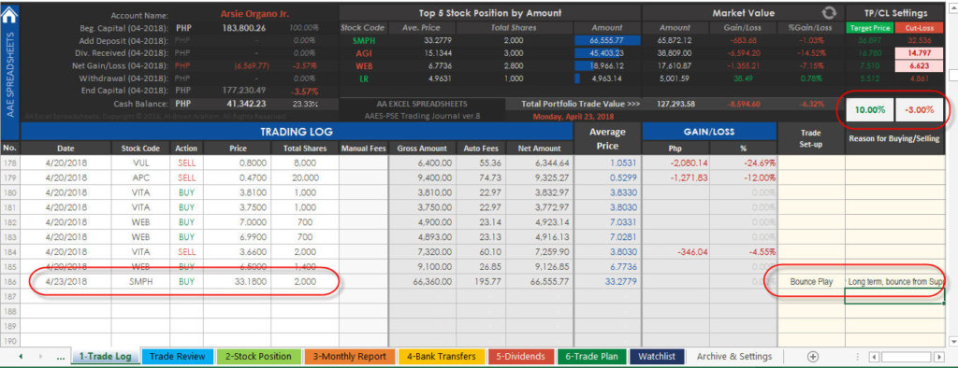Click the Bounce Play trade set-up cell

click(x=811, y=282)
